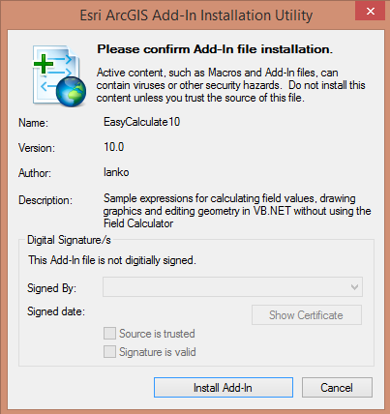
Task: Open Show Certificate details
Action: click(307, 315)
